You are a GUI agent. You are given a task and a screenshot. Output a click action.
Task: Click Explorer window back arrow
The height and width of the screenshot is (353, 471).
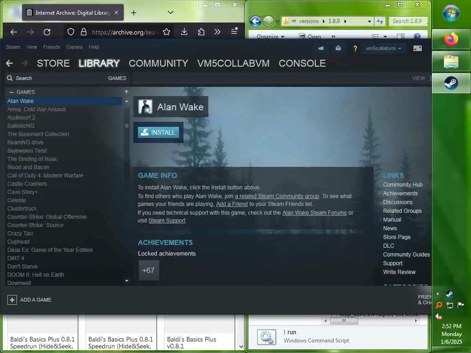point(256,21)
